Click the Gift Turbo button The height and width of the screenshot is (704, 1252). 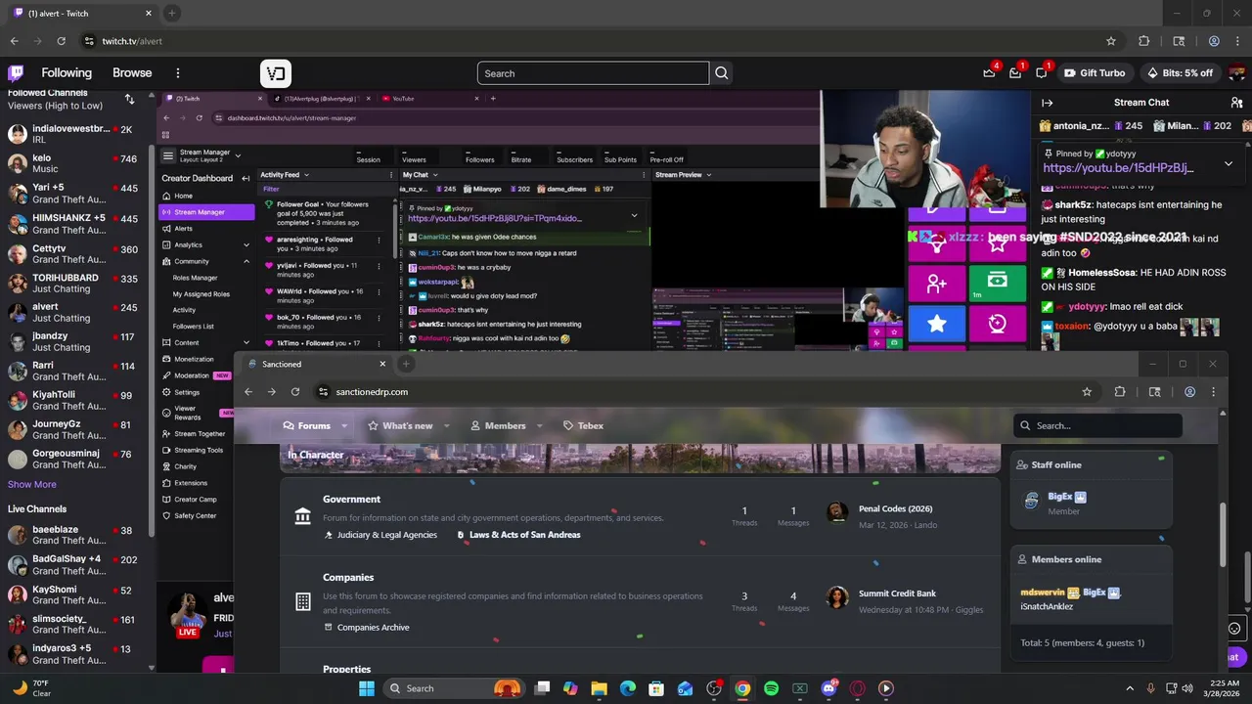[x=1095, y=73]
